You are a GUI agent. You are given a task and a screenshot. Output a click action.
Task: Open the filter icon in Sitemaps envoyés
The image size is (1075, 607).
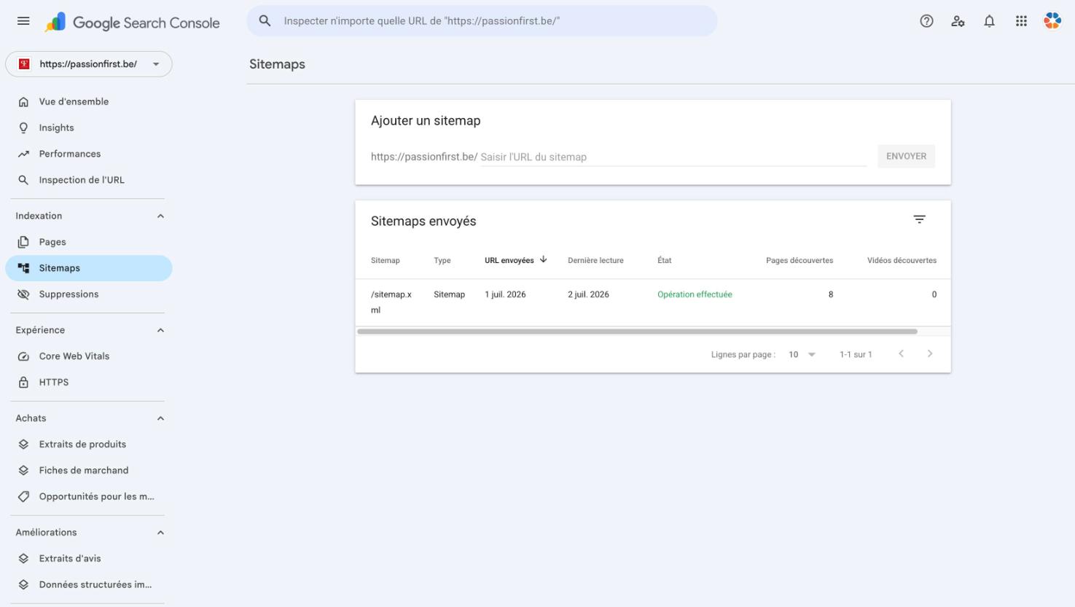[x=920, y=219]
